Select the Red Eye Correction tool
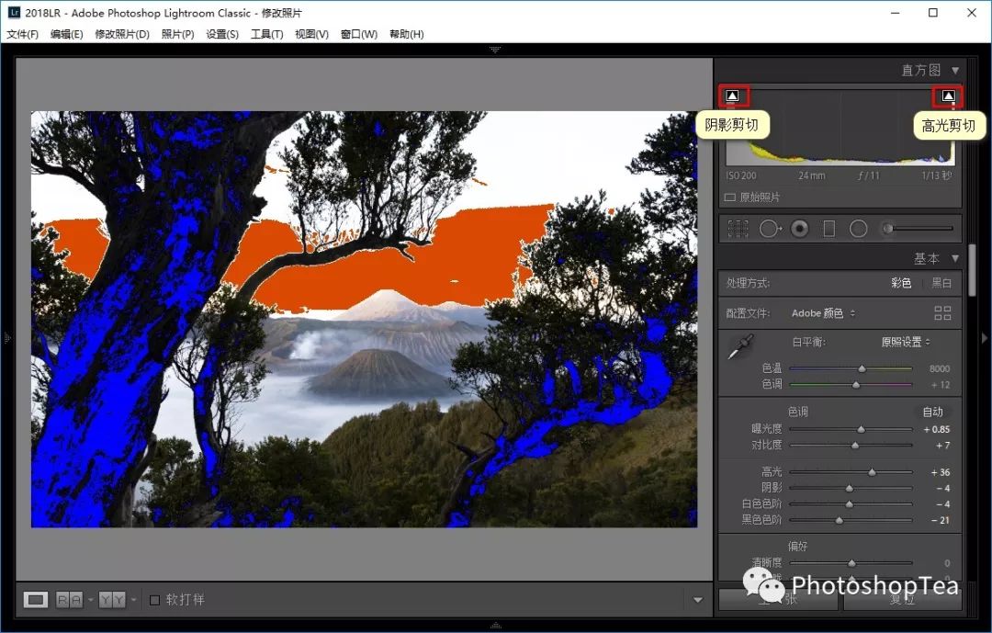992x633 pixels. (800, 229)
